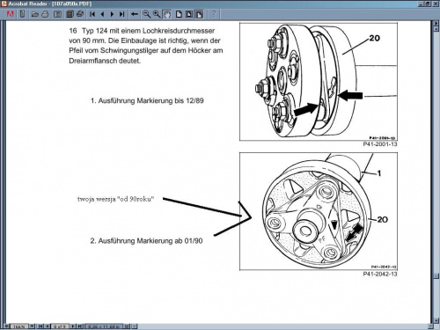Click the page size field in status bar
440x330 pixels.
point(103,326)
